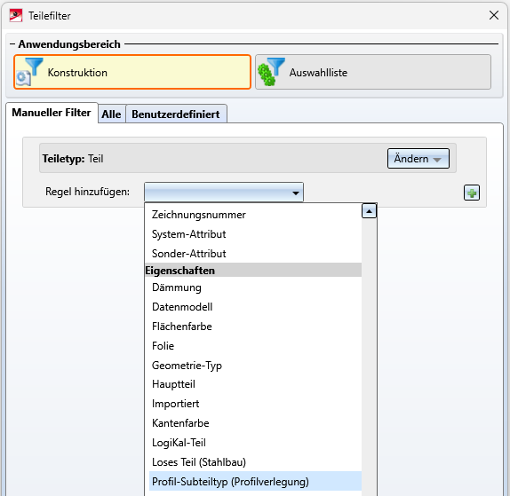Image resolution: width=510 pixels, height=496 pixels.
Task: Open the Manueller Filter tab
Action: point(52,113)
